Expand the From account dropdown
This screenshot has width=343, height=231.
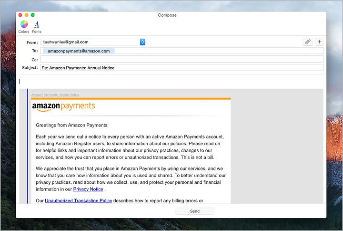point(142,42)
